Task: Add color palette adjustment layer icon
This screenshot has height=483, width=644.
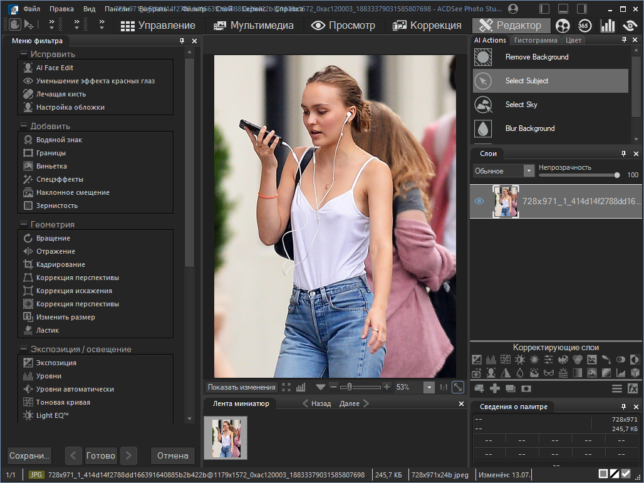Action: [563, 360]
